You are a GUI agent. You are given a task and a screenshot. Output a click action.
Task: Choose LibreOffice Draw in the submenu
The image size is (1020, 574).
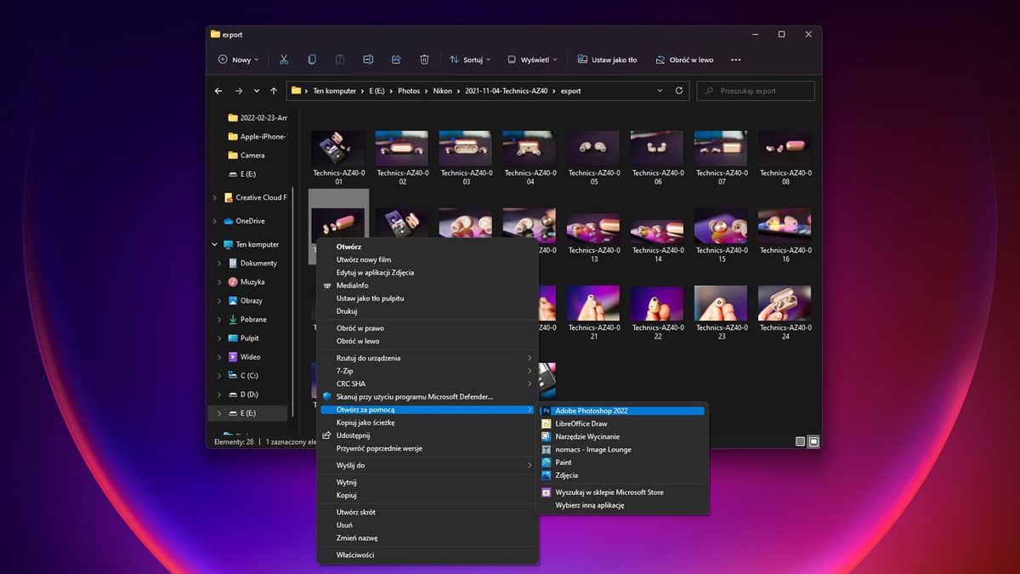pos(623,423)
